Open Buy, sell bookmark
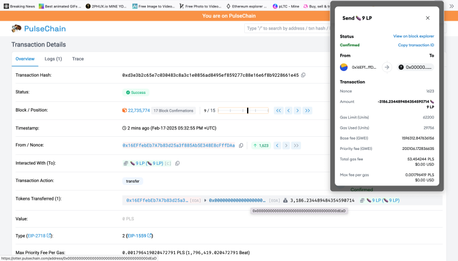Screen dimensions: 458x261 click(x=316, y=6)
